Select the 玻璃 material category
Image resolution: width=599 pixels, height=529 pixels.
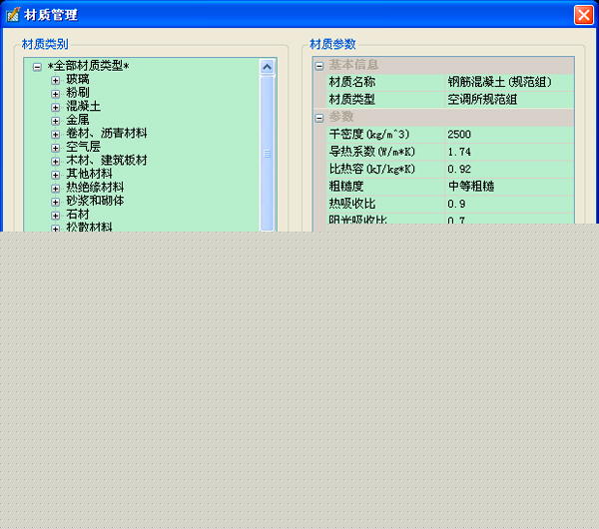coord(78,80)
